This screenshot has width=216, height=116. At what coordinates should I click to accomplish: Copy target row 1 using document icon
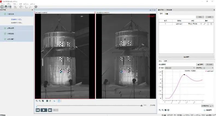208,24
